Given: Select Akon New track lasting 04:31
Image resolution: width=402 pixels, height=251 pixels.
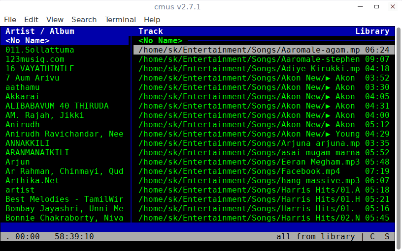Looking at the screenshot, I should pos(264,106).
